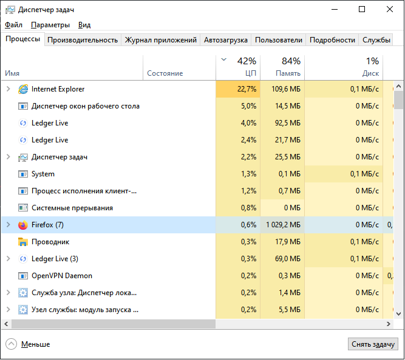Click the vertical scrollbar thumb

pyautogui.click(x=399, y=100)
